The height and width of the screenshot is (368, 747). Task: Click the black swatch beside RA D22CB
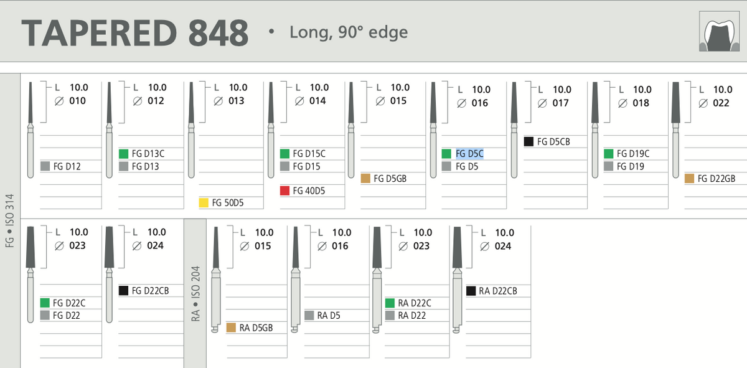(471, 290)
